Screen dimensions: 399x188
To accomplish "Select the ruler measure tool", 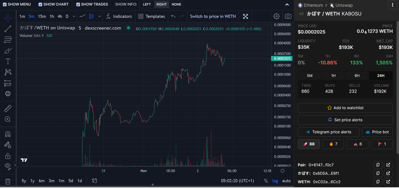I will point(8,108).
